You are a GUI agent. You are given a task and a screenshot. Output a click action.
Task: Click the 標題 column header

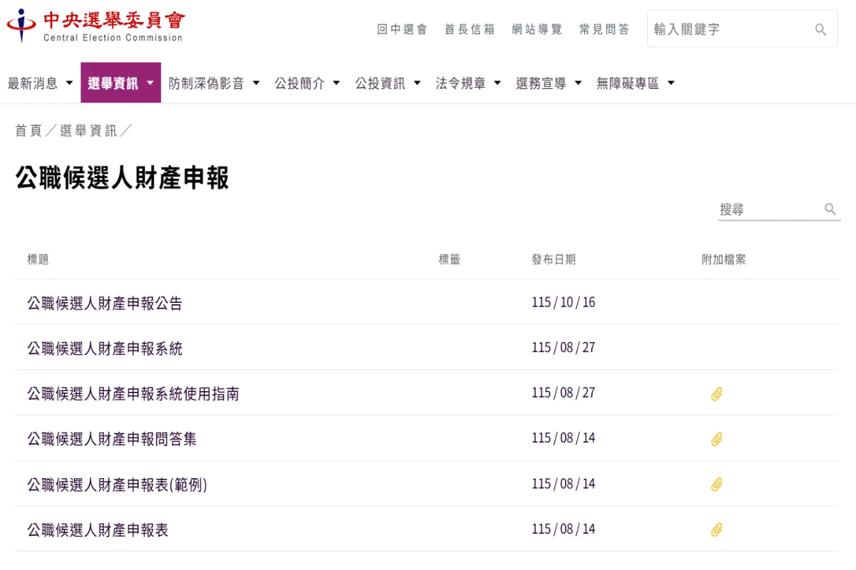tap(38, 260)
